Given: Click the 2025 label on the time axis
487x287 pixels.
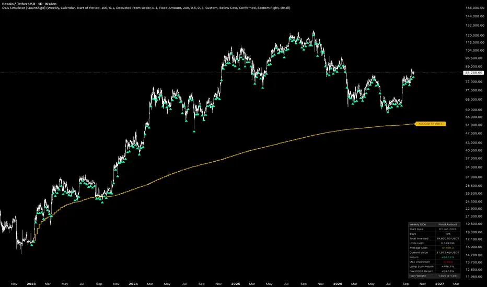Looking at the screenshot, I should pyautogui.click(x=236, y=283).
